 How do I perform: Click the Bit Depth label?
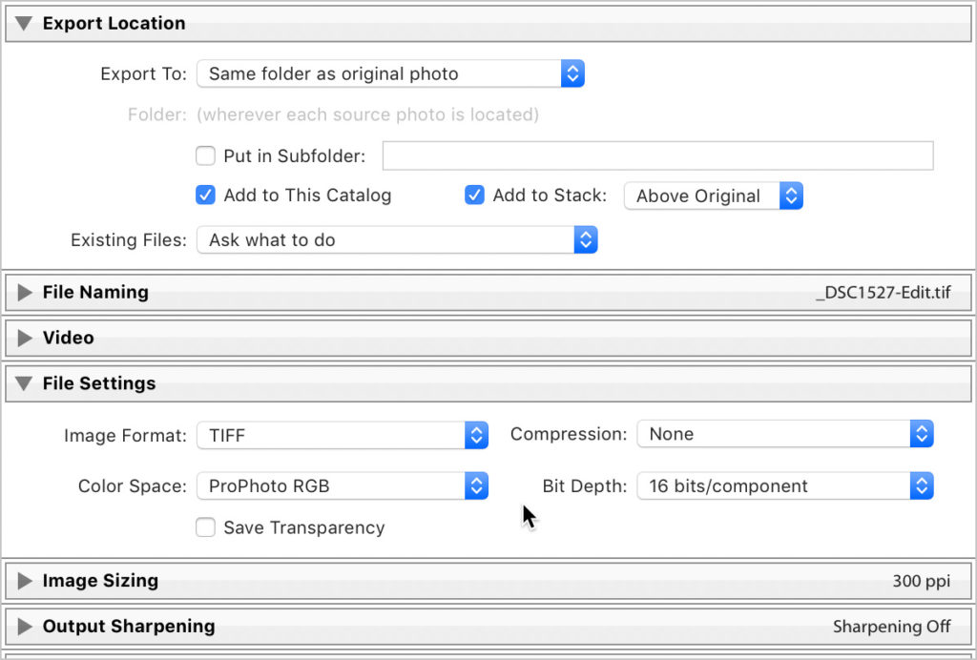tap(585, 485)
